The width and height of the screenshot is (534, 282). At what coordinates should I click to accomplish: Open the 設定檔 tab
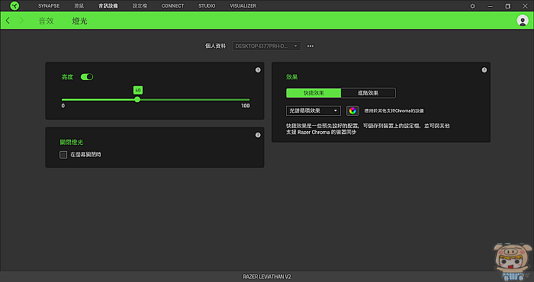[x=140, y=6]
